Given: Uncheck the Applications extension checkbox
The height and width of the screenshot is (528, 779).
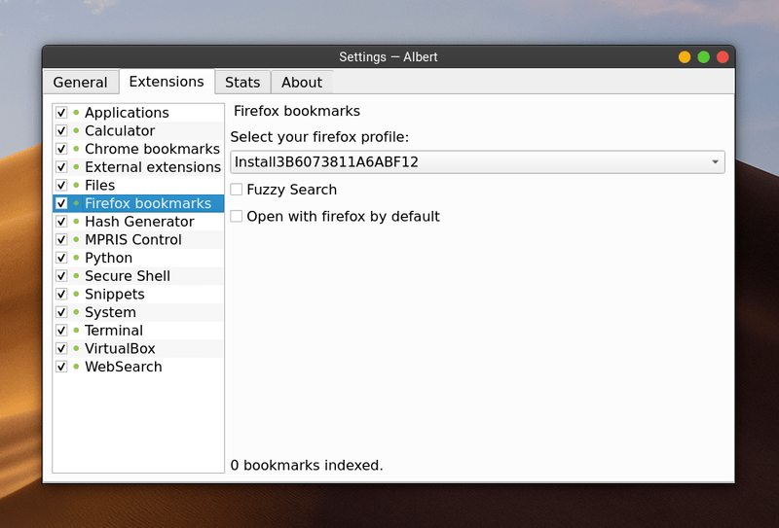Looking at the screenshot, I should tap(61, 113).
